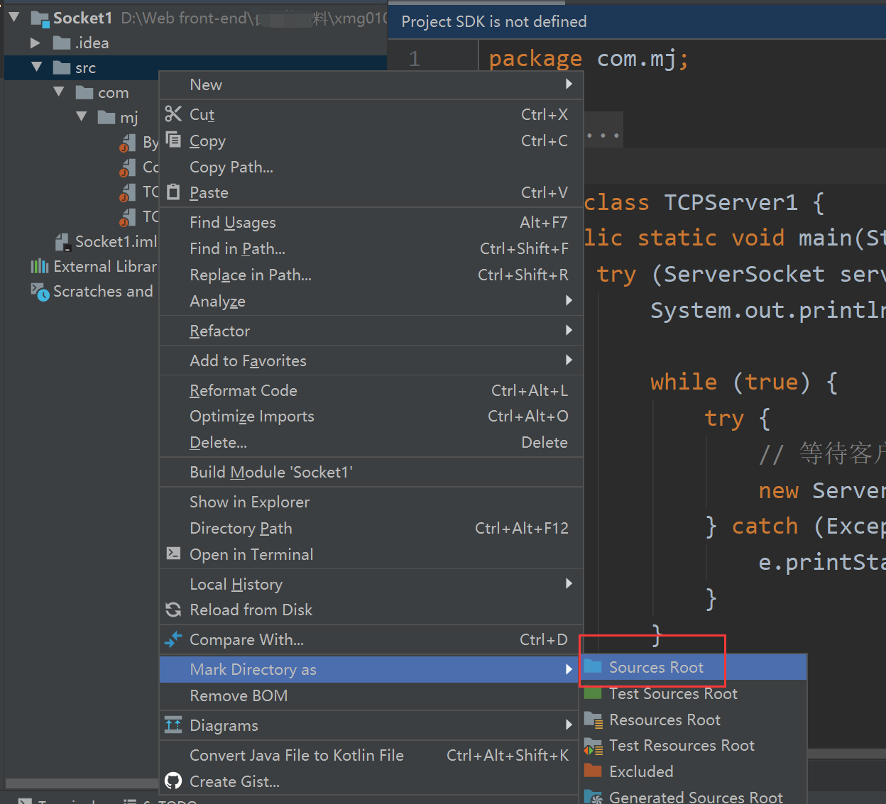The height and width of the screenshot is (804, 886).
Task: Click the Reload from Disk refresh icon
Action: coord(173,610)
